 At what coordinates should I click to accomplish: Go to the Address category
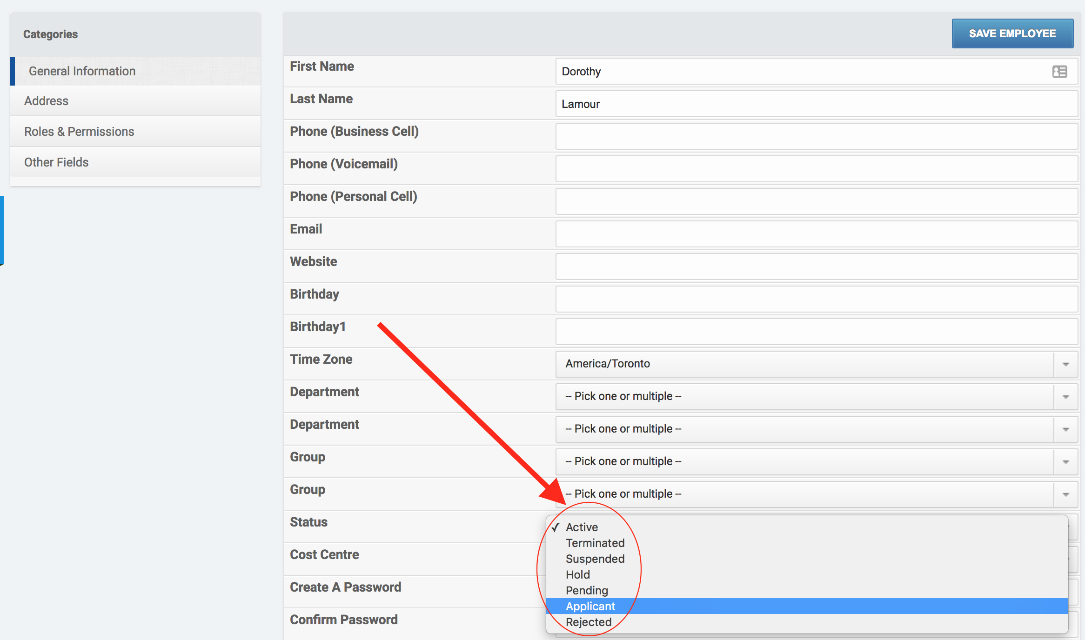click(x=47, y=101)
